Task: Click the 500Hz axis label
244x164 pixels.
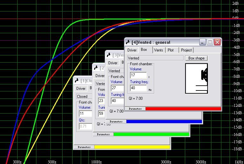Action: [201, 162]
